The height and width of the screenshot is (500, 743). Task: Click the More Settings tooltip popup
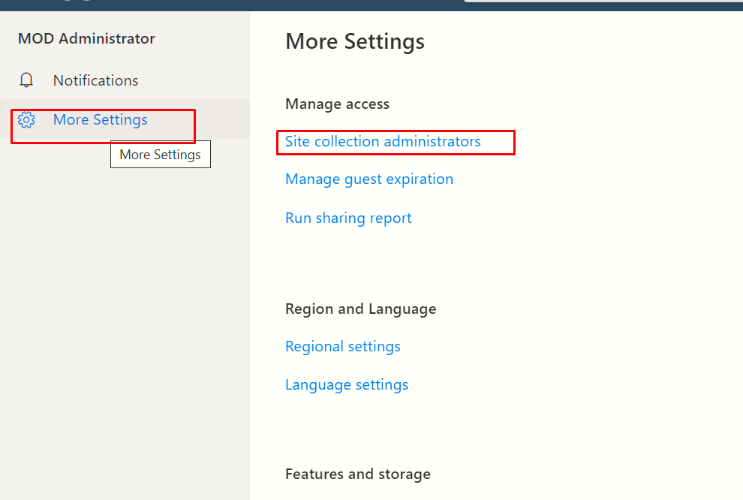point(161,155)
